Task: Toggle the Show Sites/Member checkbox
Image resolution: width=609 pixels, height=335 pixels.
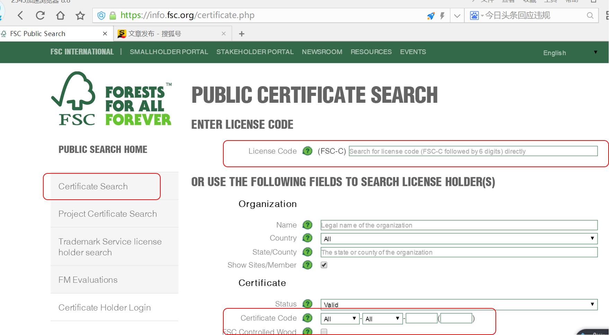Action: tap(324, 265)
